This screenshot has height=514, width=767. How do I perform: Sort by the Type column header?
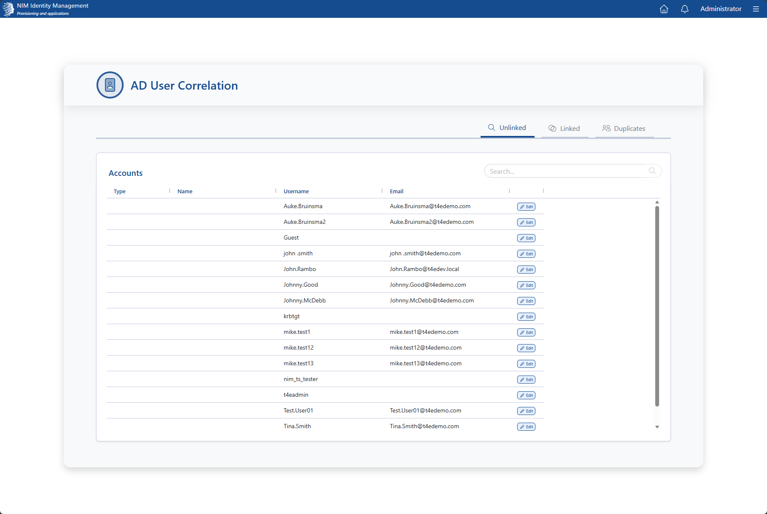click(x=119, y=192)
